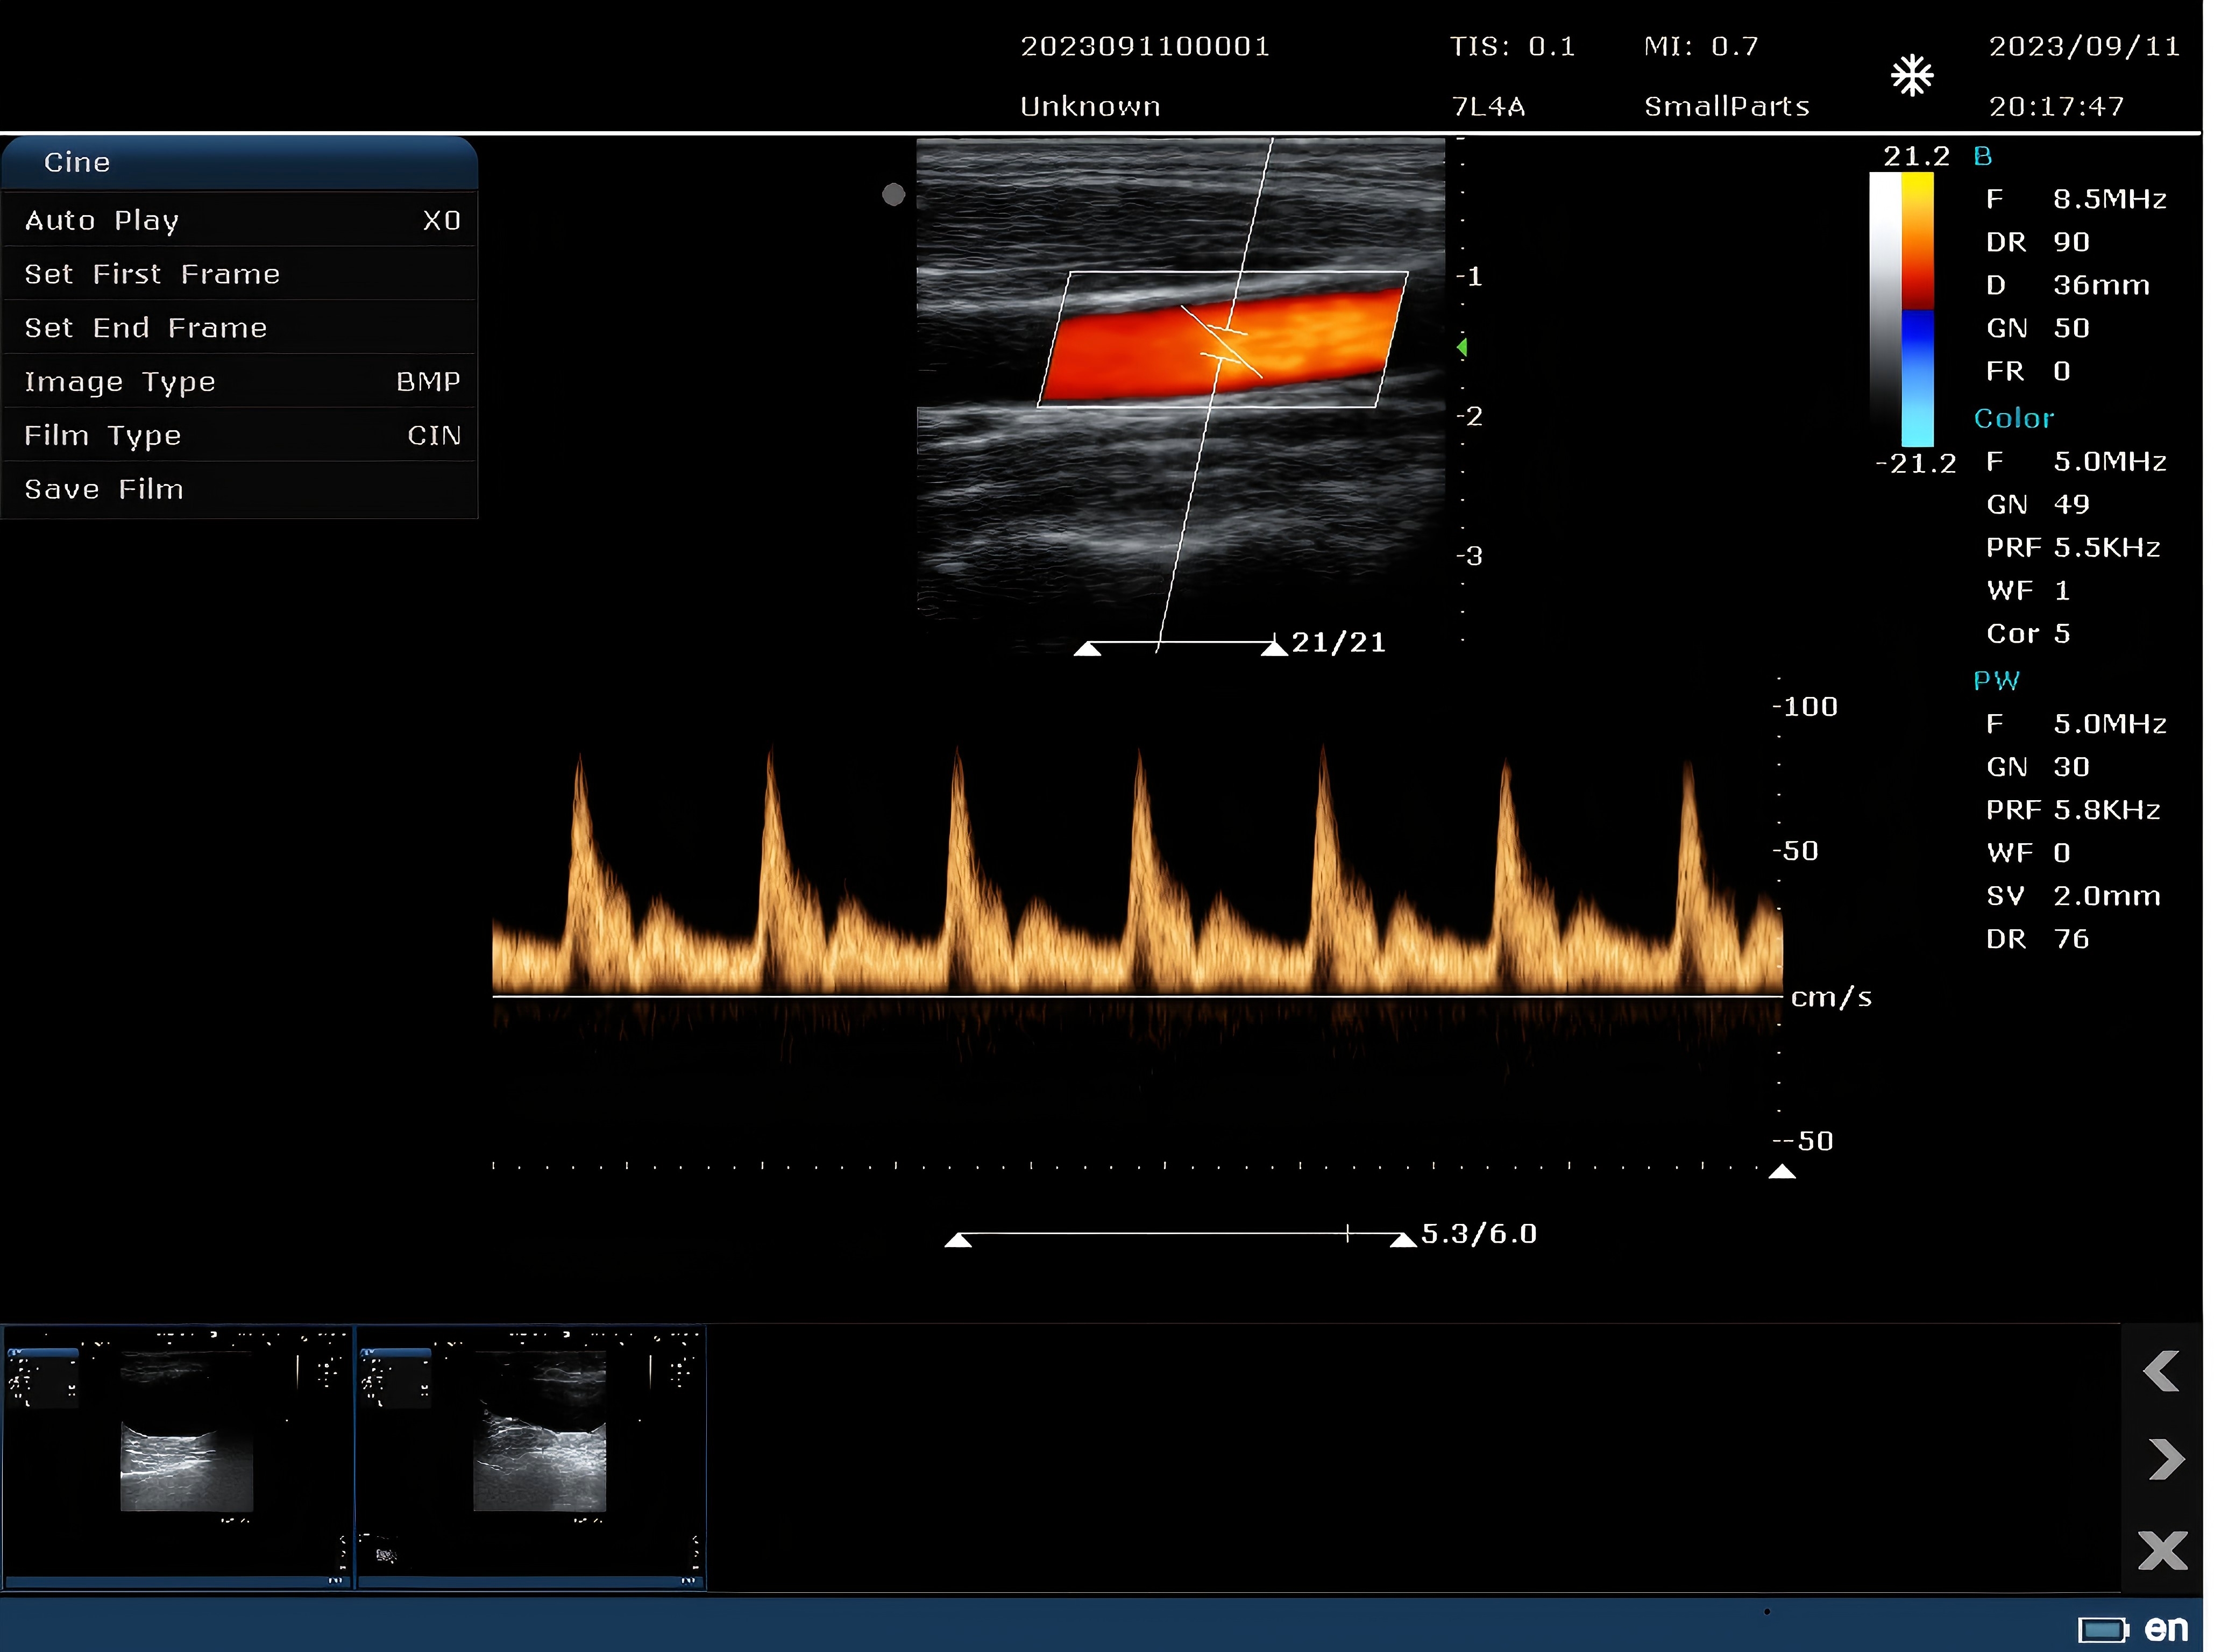Click the grayscale map bar
The height and width of the screenshot is (1652, 2214).
pyautogui.click(x=1885, y=309)
